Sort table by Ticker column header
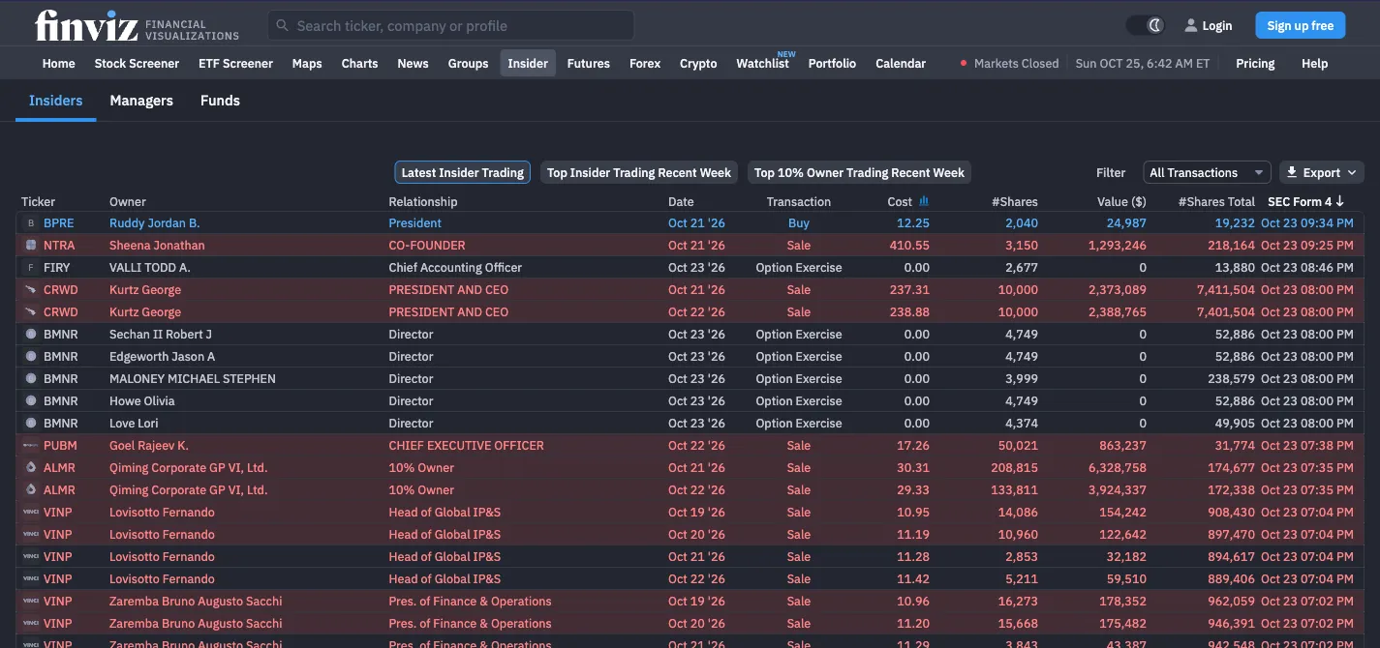1380x648 pixels. click(x=39, y=201)
